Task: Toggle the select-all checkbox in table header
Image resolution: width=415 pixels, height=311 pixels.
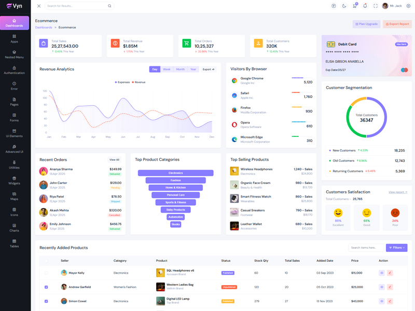Action: click(46, 261)
